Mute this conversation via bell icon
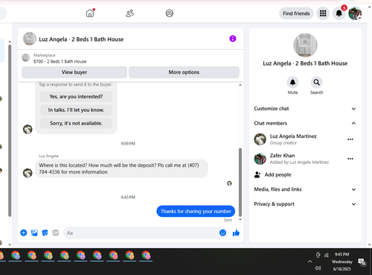372x275 pixels. click(292, 82)
